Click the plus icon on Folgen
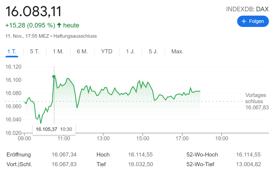 click(x=244, y=21)
